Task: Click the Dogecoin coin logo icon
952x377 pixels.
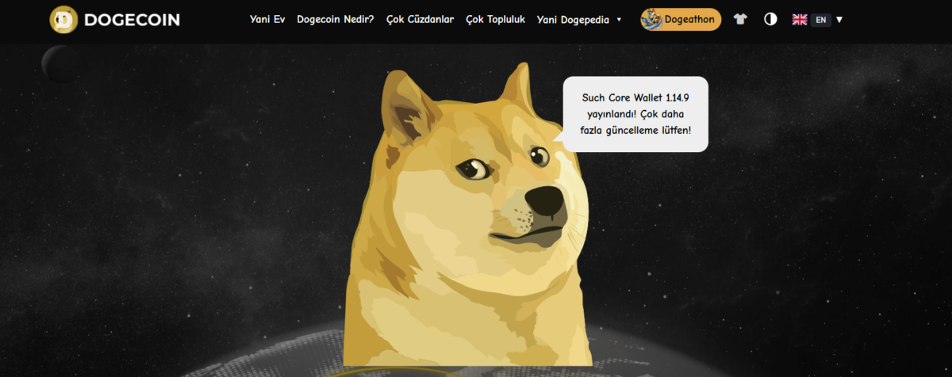Action: 63,19
